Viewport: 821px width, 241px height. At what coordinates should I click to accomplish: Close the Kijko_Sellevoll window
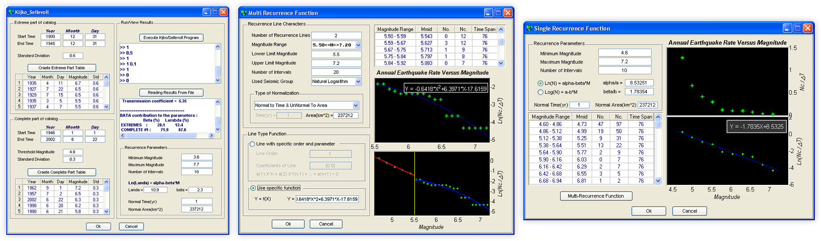click(x=224, y=12)
